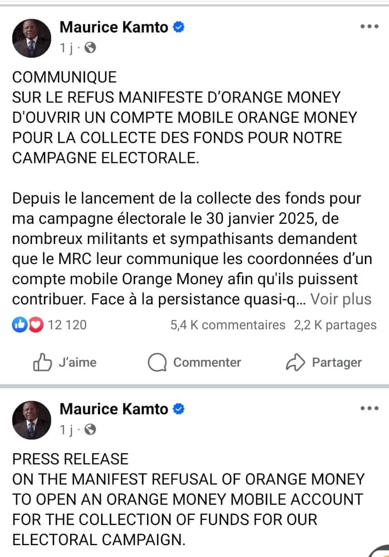Image resolution: width=389 pixels, height=557 pixels.
Task: View the 2,2 K partages list
Action: 335,325
